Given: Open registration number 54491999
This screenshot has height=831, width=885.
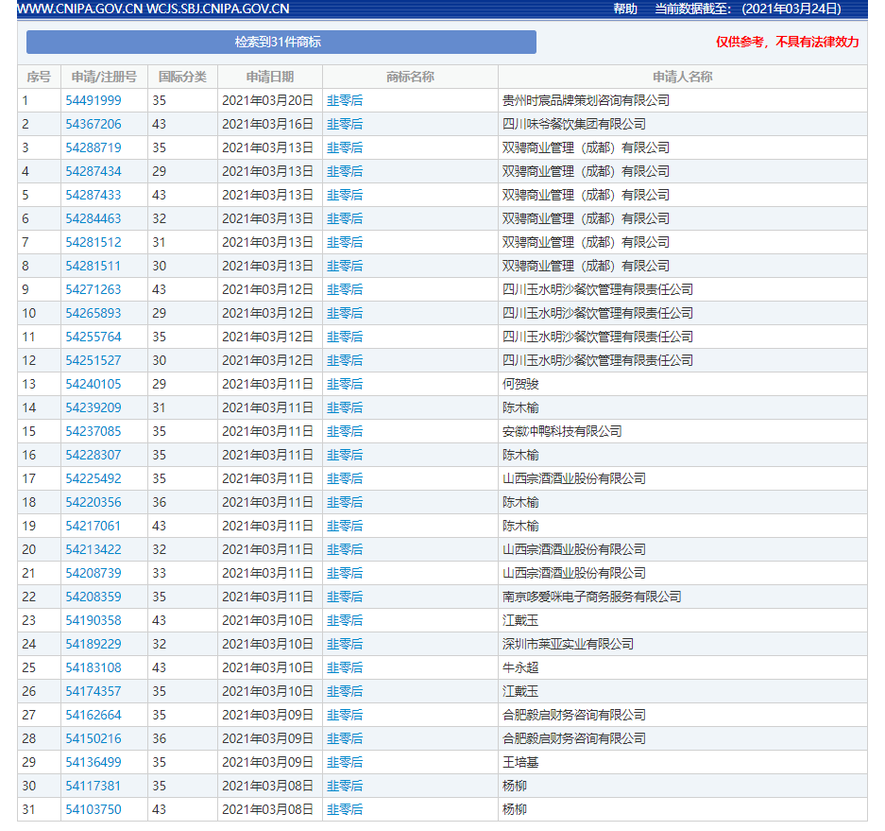Looking at the screenshot, I should 94,100.
